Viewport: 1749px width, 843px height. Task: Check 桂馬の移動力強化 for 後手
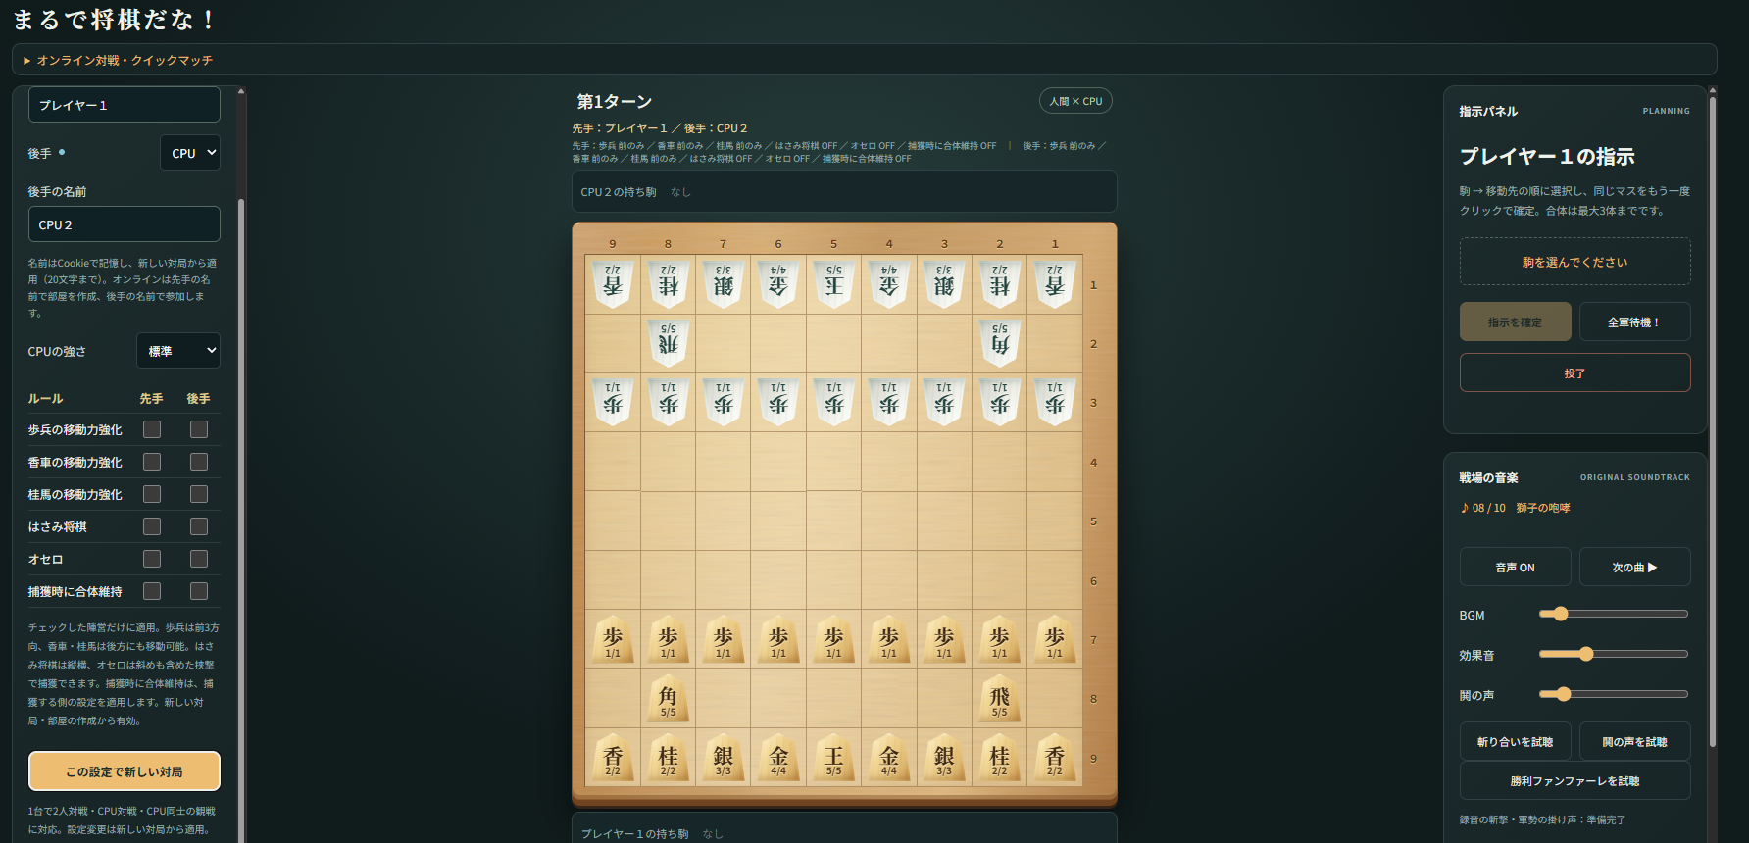click(x=199, y=494)
